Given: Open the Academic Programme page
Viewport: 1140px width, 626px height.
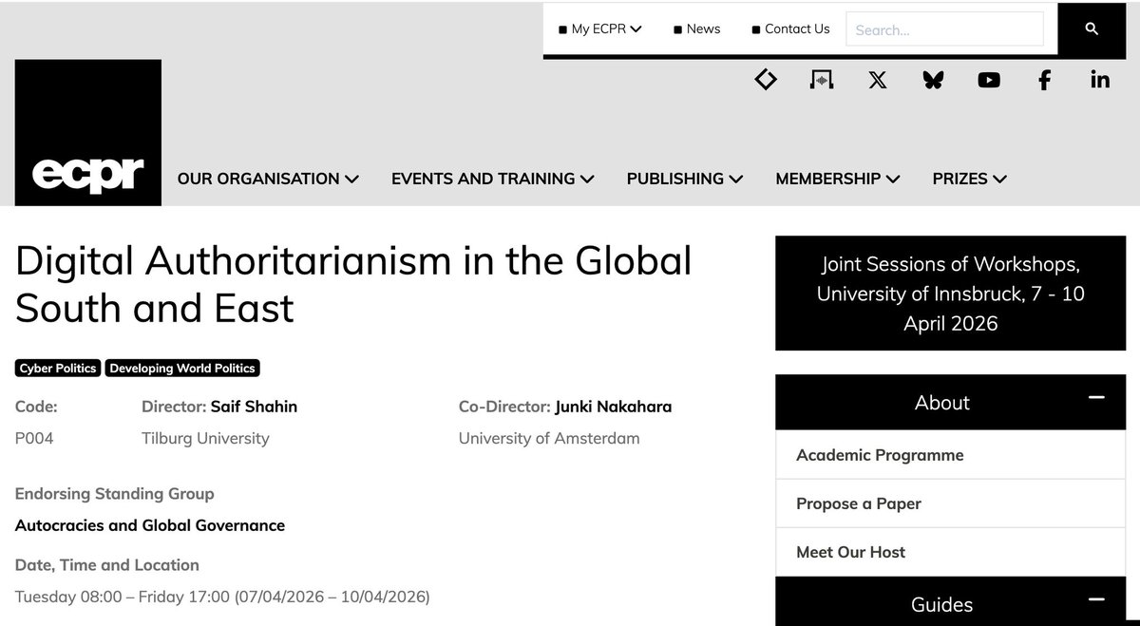Looking at the screenshot, I should click(x=950, y=455).
